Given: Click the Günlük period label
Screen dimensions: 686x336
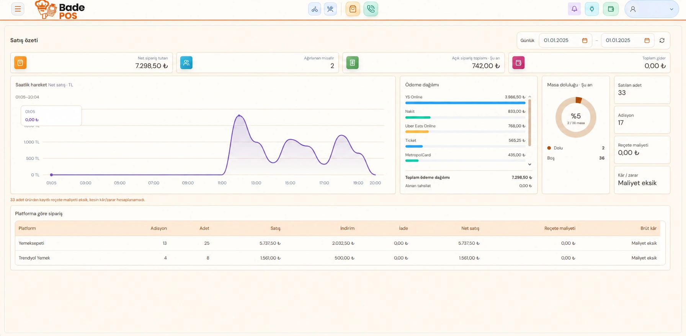Looking at the screenshot, I should 527,41.
